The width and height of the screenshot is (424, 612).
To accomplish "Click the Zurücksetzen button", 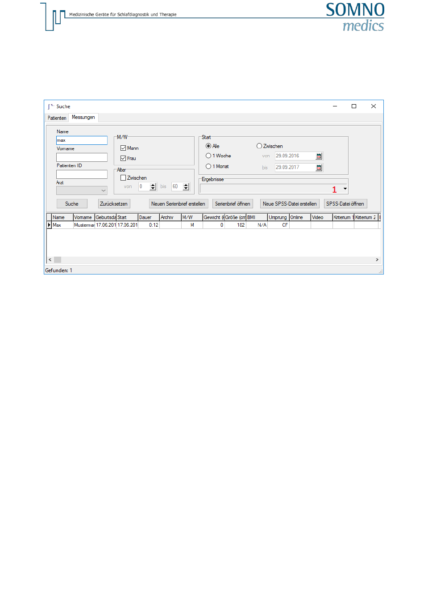I will [114, 204].
